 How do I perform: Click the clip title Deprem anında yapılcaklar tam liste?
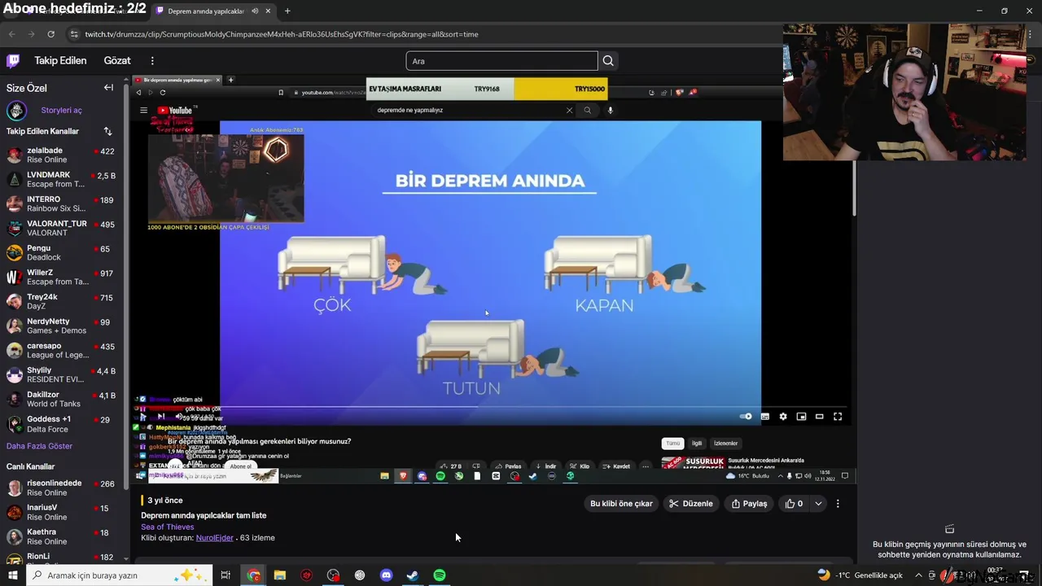204,515
